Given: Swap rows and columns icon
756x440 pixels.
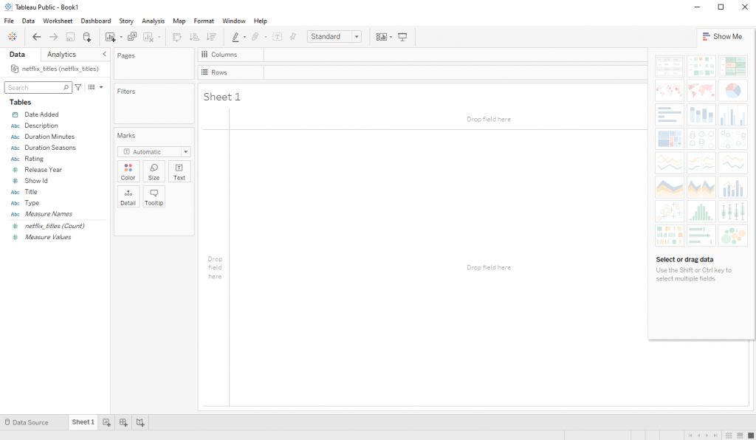Looking at the screenshot, I should (x=177, y=37).
